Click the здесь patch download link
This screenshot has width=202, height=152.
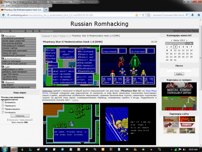(75, 100)
